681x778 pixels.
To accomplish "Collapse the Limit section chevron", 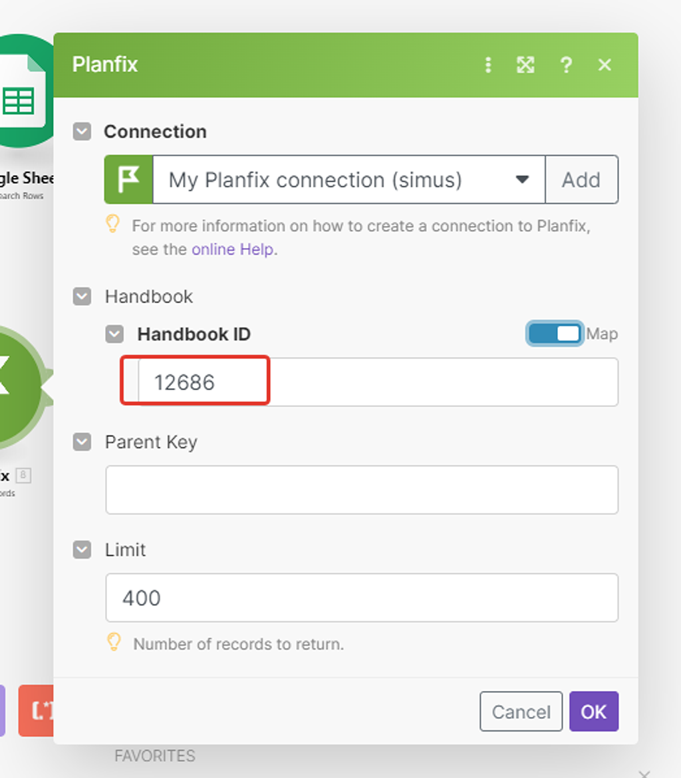I will point(82,550).
